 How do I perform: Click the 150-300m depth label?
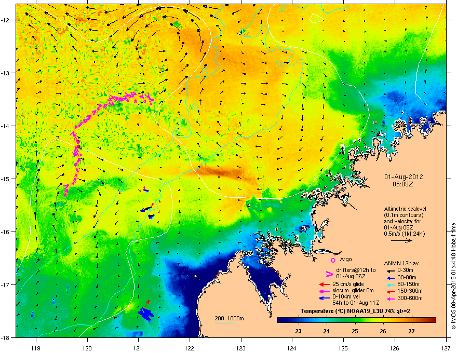pyautogui.click(x=410, y=291)
